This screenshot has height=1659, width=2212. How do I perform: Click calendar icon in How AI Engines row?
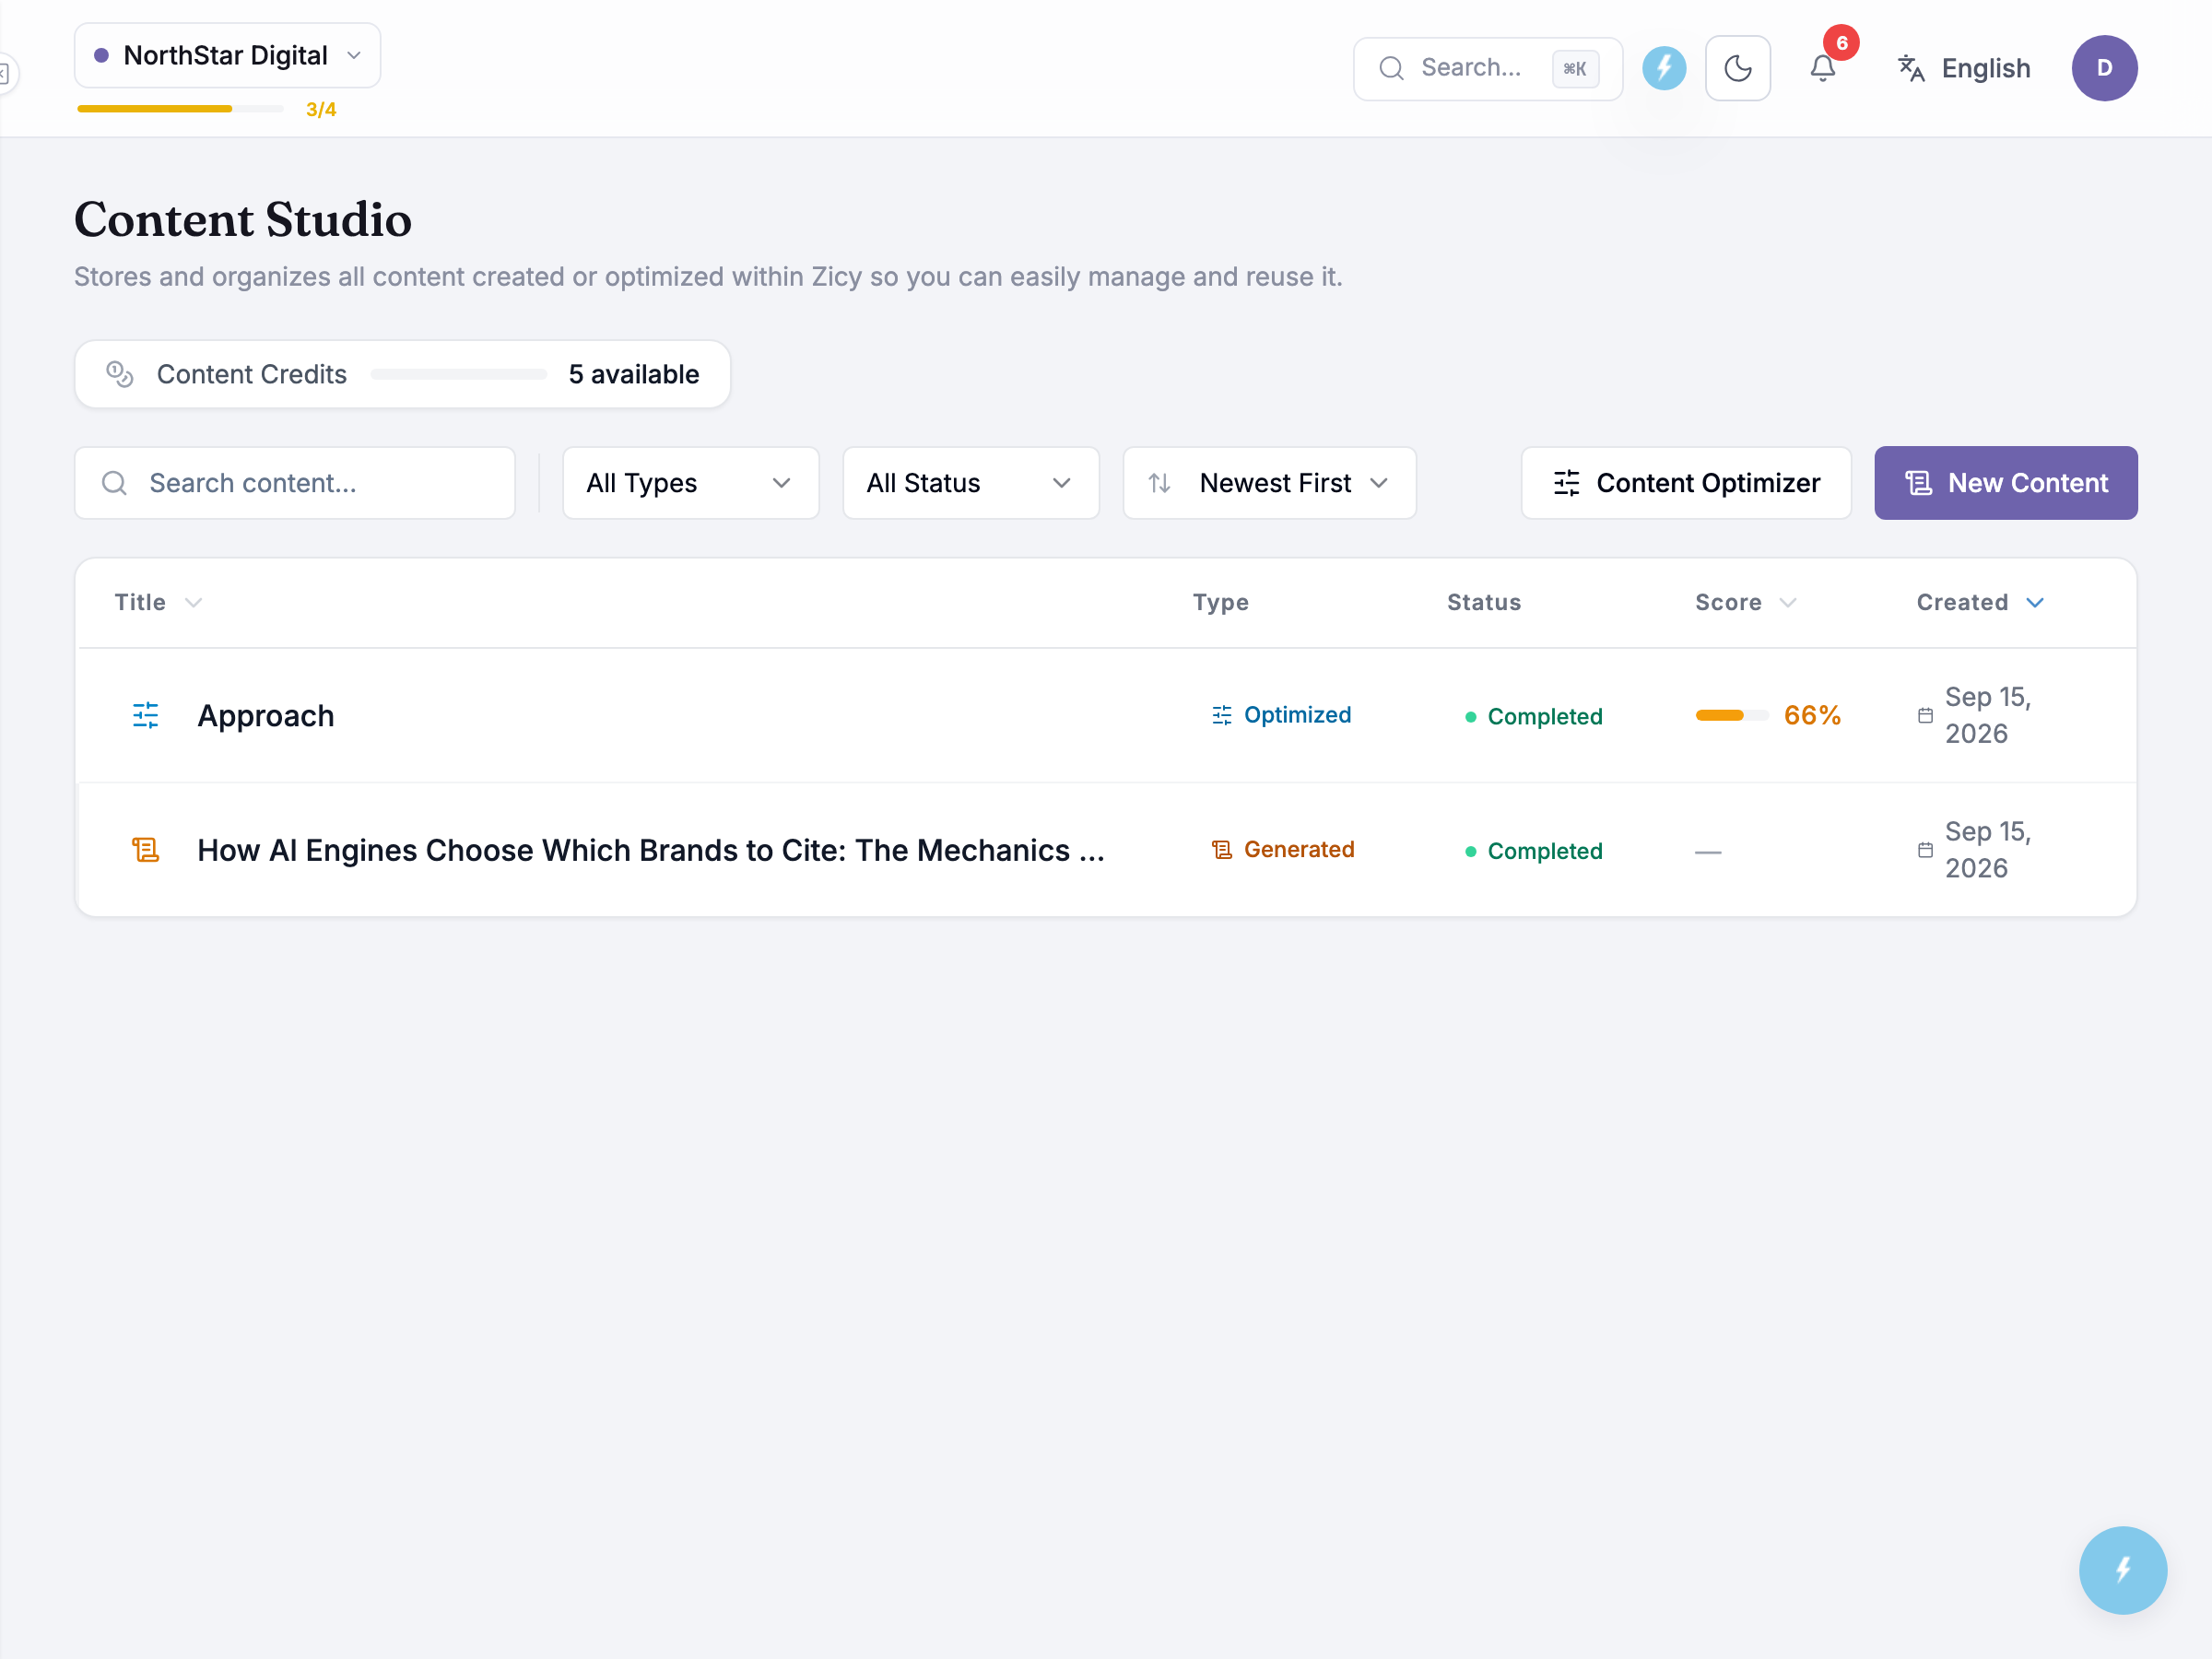[1925, 850]
